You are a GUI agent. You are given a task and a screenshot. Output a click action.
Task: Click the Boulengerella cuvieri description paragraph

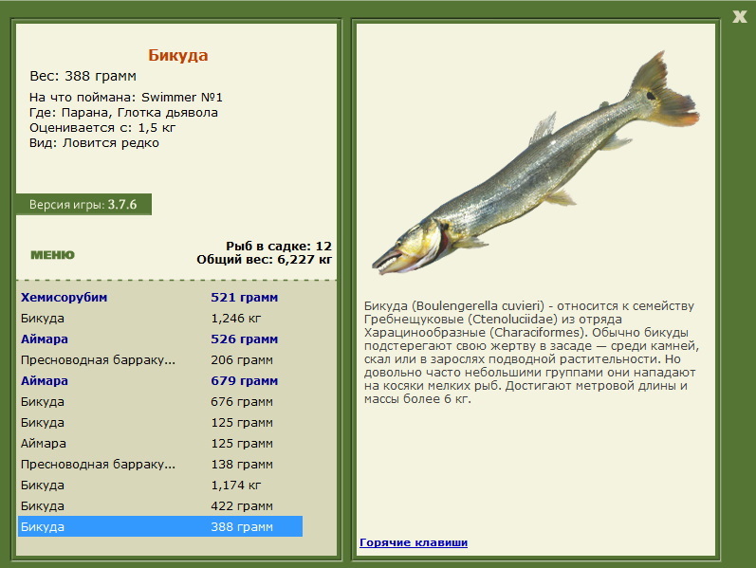pyautogui.click(x=531, y=353)
